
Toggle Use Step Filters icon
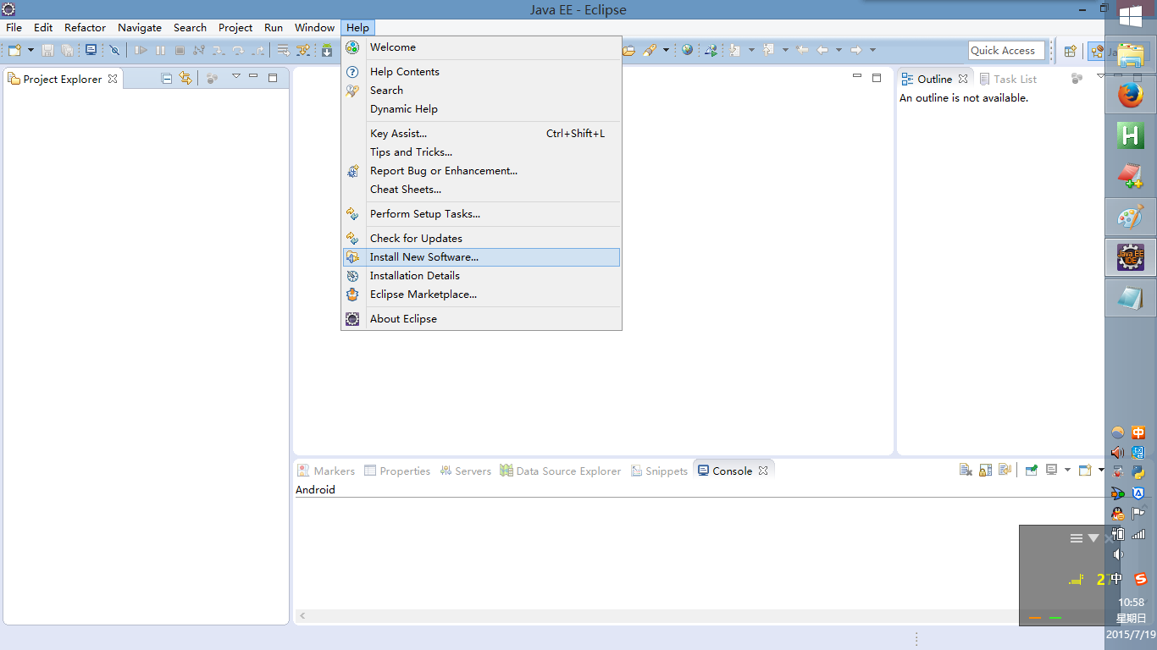[303, 51]
